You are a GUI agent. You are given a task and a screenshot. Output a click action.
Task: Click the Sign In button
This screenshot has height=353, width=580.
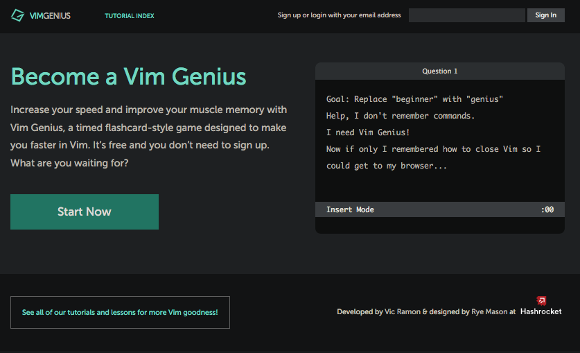(x=545, y=15)
